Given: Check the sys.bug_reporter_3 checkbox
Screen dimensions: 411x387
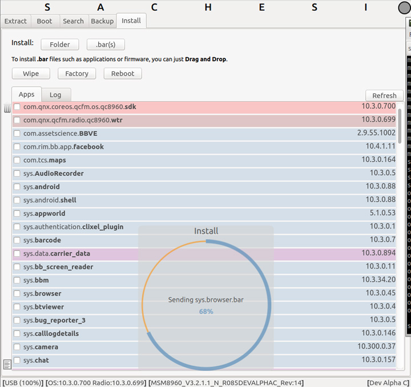Looking at the screenshot, I should [17, 320].
